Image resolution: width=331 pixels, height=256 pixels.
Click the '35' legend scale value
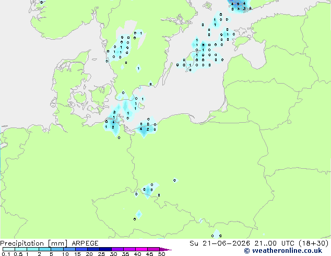pyautogui.click(x=125, y=254)
